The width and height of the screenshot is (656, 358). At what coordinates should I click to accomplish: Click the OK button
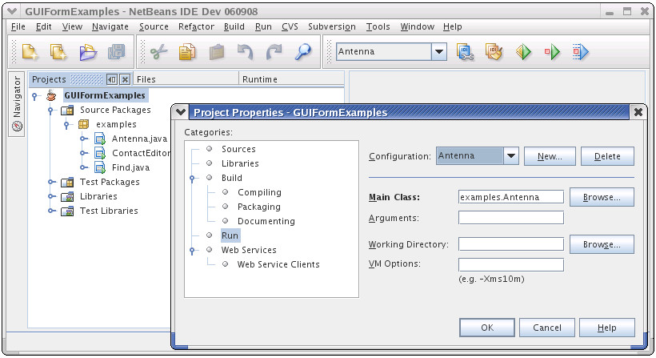point(487,328)
